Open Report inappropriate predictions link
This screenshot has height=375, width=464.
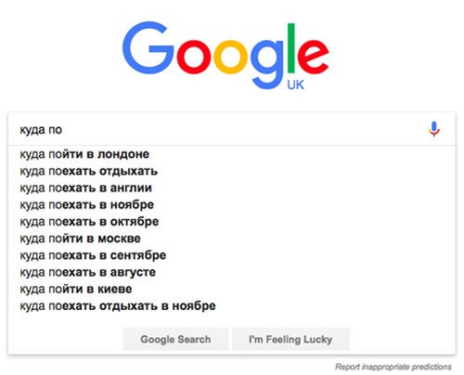coord(393,367)
